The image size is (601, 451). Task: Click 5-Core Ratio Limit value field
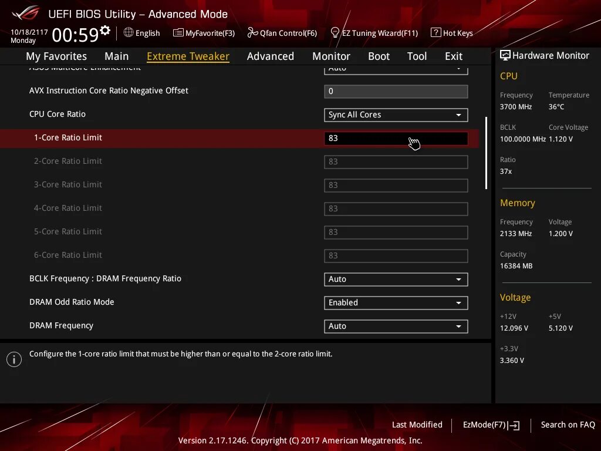396,233
